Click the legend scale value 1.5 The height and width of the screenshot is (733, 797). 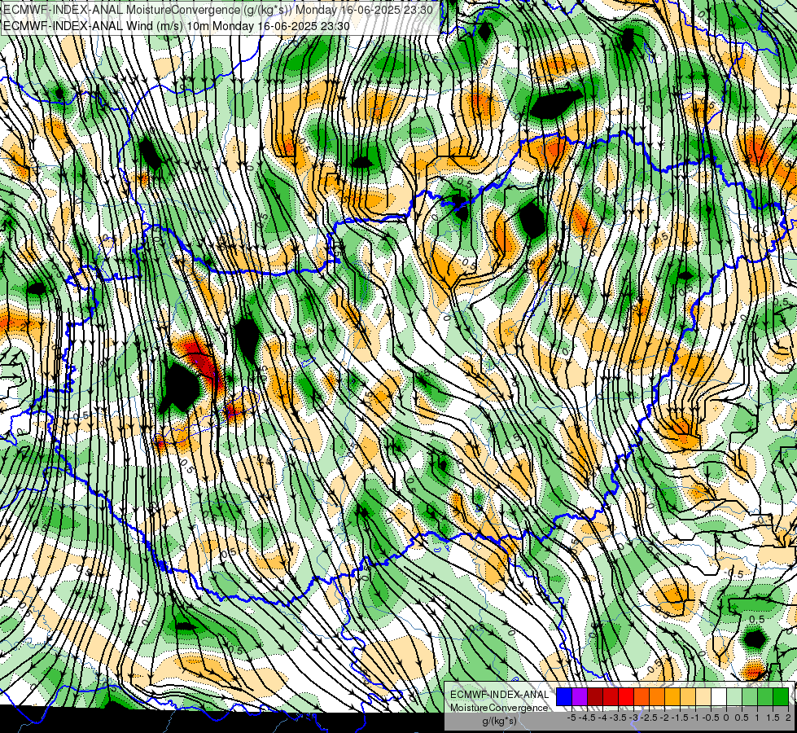click(772, 718)
